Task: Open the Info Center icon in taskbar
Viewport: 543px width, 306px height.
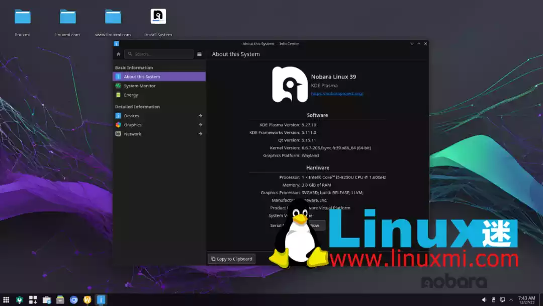Action: point(101,299)
